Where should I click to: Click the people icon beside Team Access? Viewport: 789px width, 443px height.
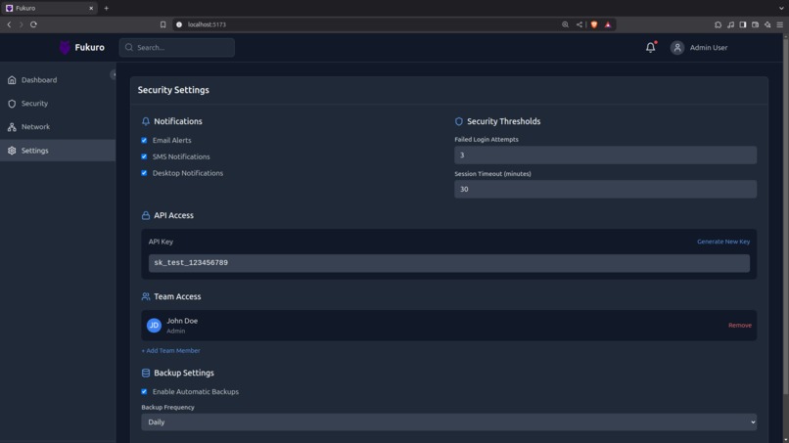[146, 296]
